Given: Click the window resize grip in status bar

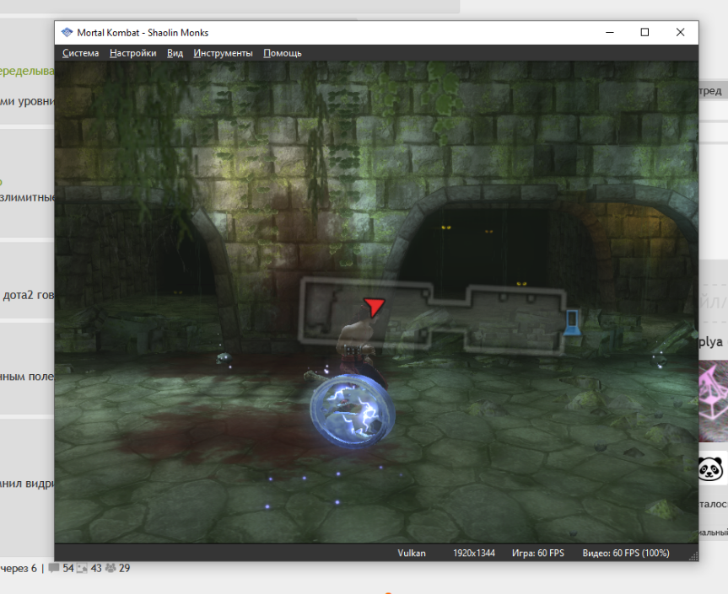Looking at the screenshot, I should [x=693, y=556].
